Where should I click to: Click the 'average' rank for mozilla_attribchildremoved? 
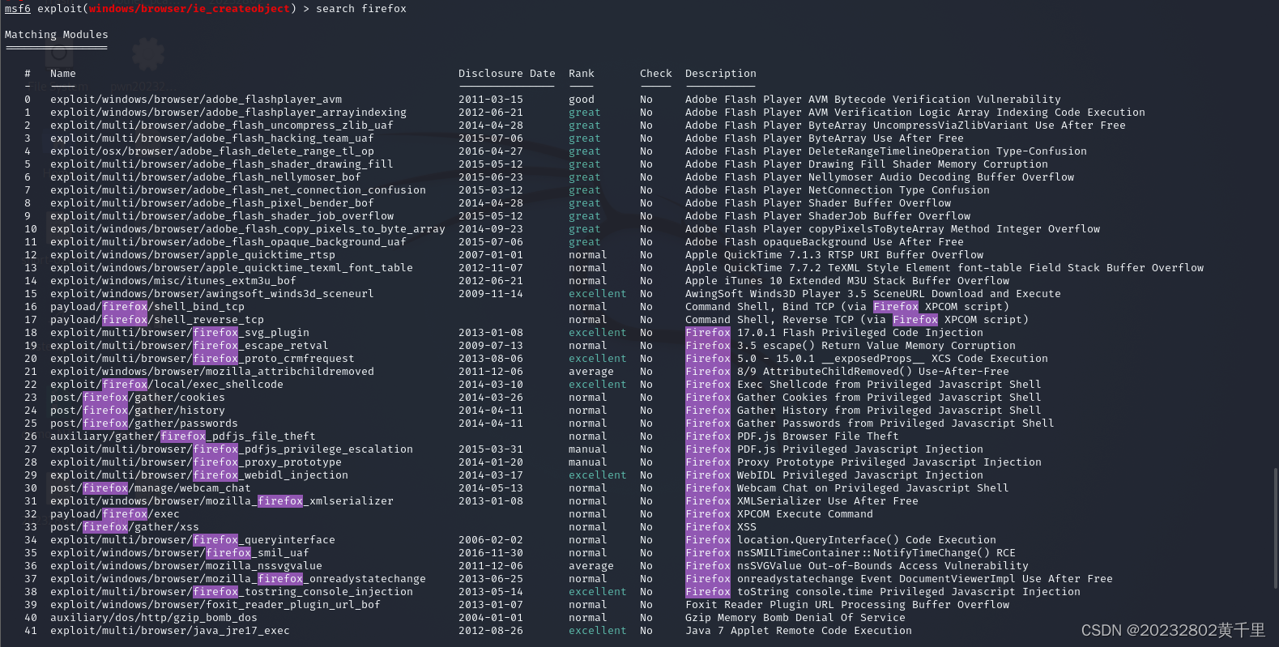pyautogui.click(x=591, y=372)
